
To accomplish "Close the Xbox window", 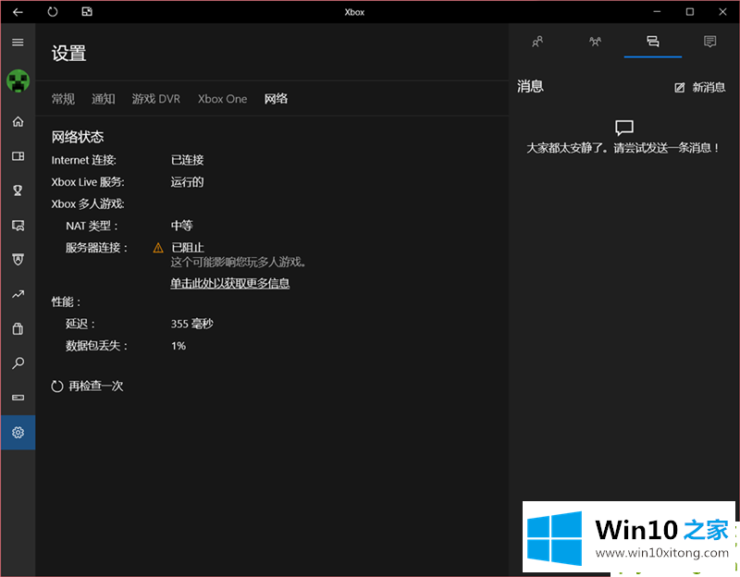I will click(722, 12).
